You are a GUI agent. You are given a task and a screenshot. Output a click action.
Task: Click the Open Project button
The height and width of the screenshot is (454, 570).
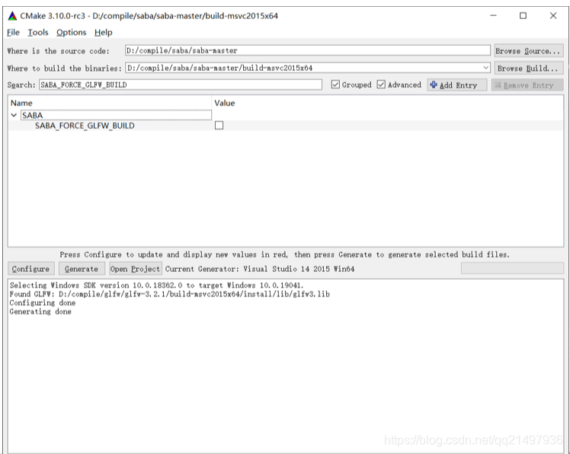pos(135,269)
